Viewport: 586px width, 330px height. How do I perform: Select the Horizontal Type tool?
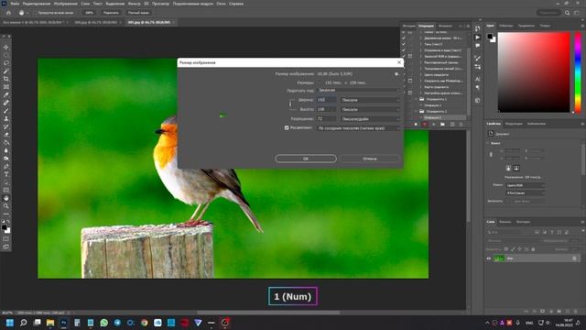coord(6,174)
